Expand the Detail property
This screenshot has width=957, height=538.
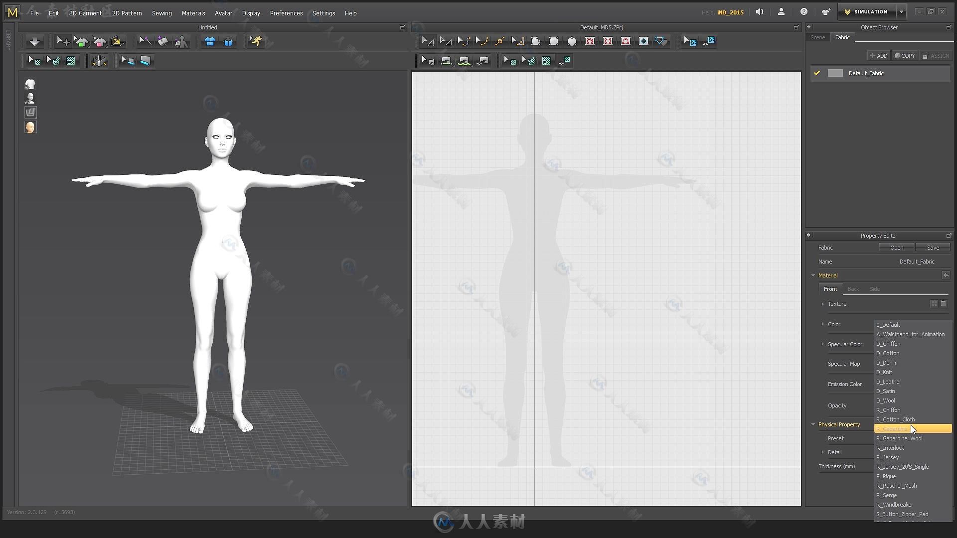pyautogui.click(x=823, y=452)
